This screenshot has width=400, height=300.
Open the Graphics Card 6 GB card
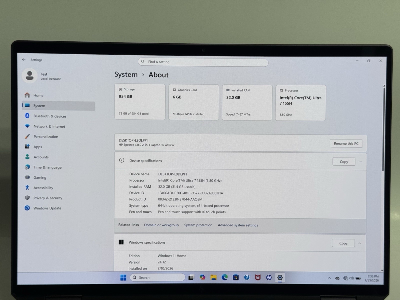click(194, 102)
